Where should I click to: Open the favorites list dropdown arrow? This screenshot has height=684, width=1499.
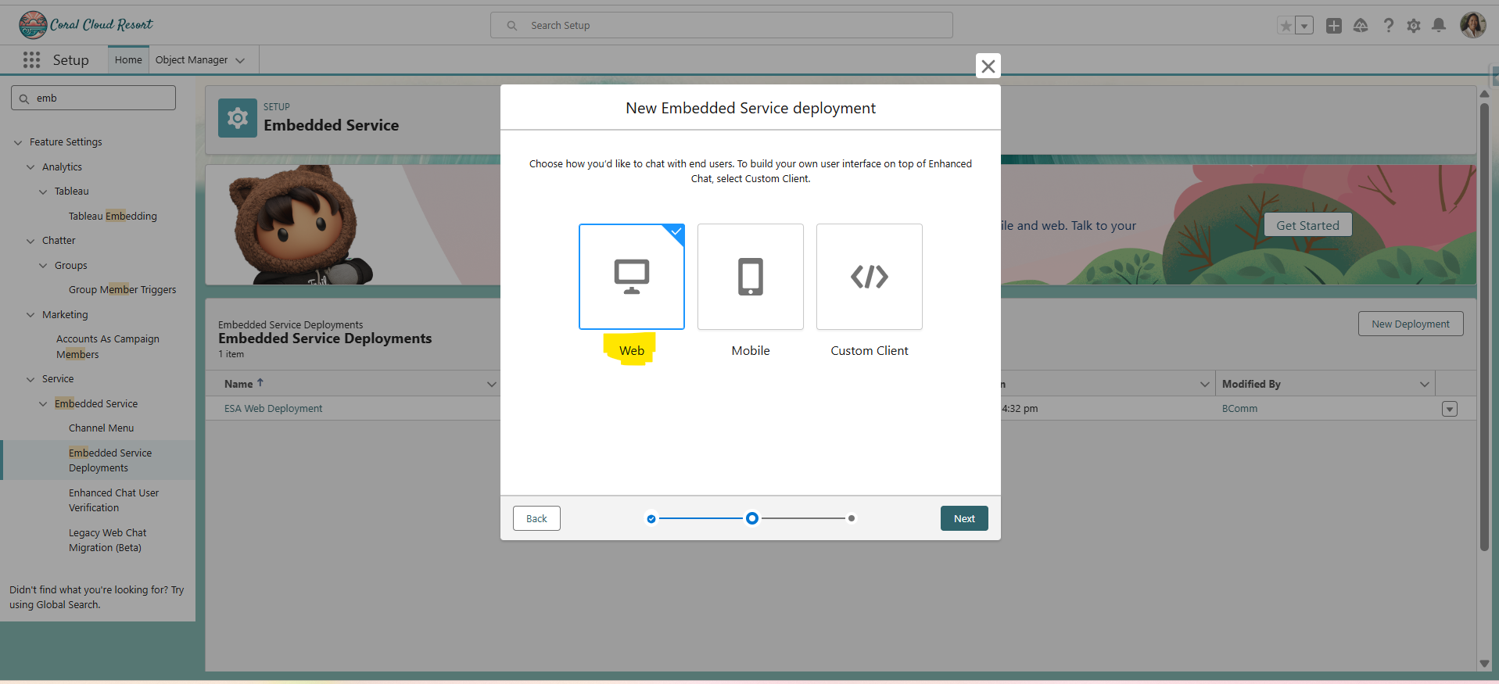[1304, 26]
